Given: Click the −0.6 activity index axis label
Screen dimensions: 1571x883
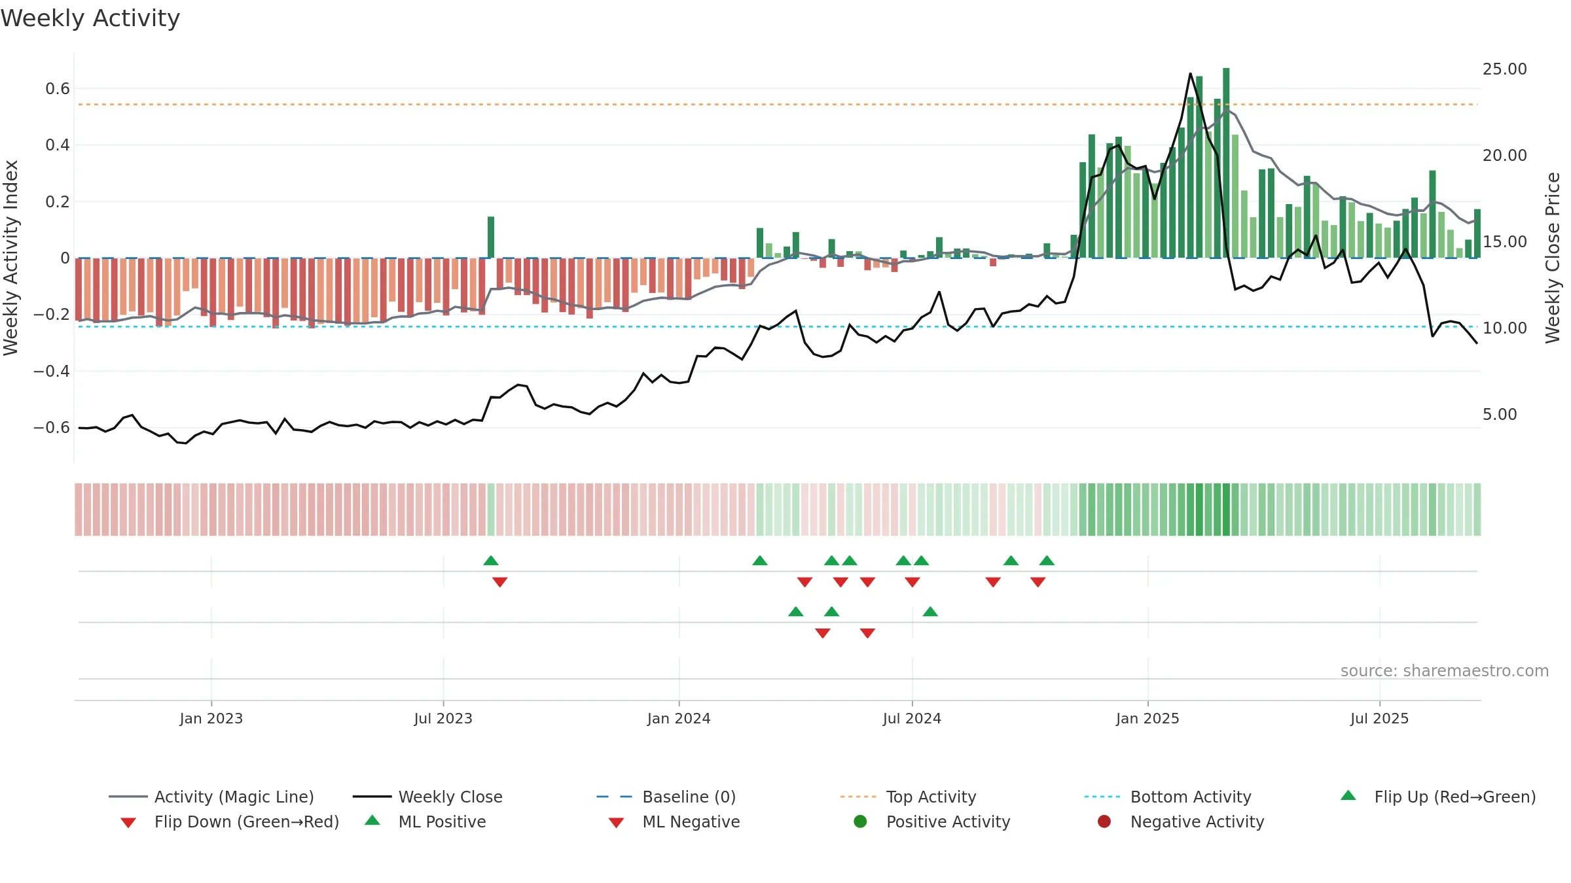Looking at the screenshot, I should (51, 428).
